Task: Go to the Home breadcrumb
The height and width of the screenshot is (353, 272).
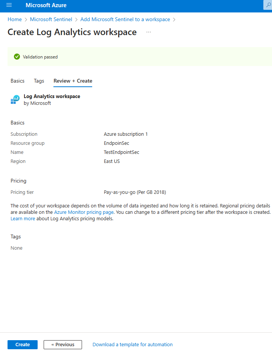Action: coord(15,19)
